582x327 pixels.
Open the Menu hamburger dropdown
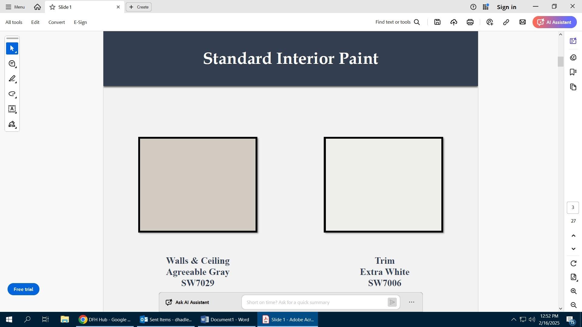click(x=15, y=7)
